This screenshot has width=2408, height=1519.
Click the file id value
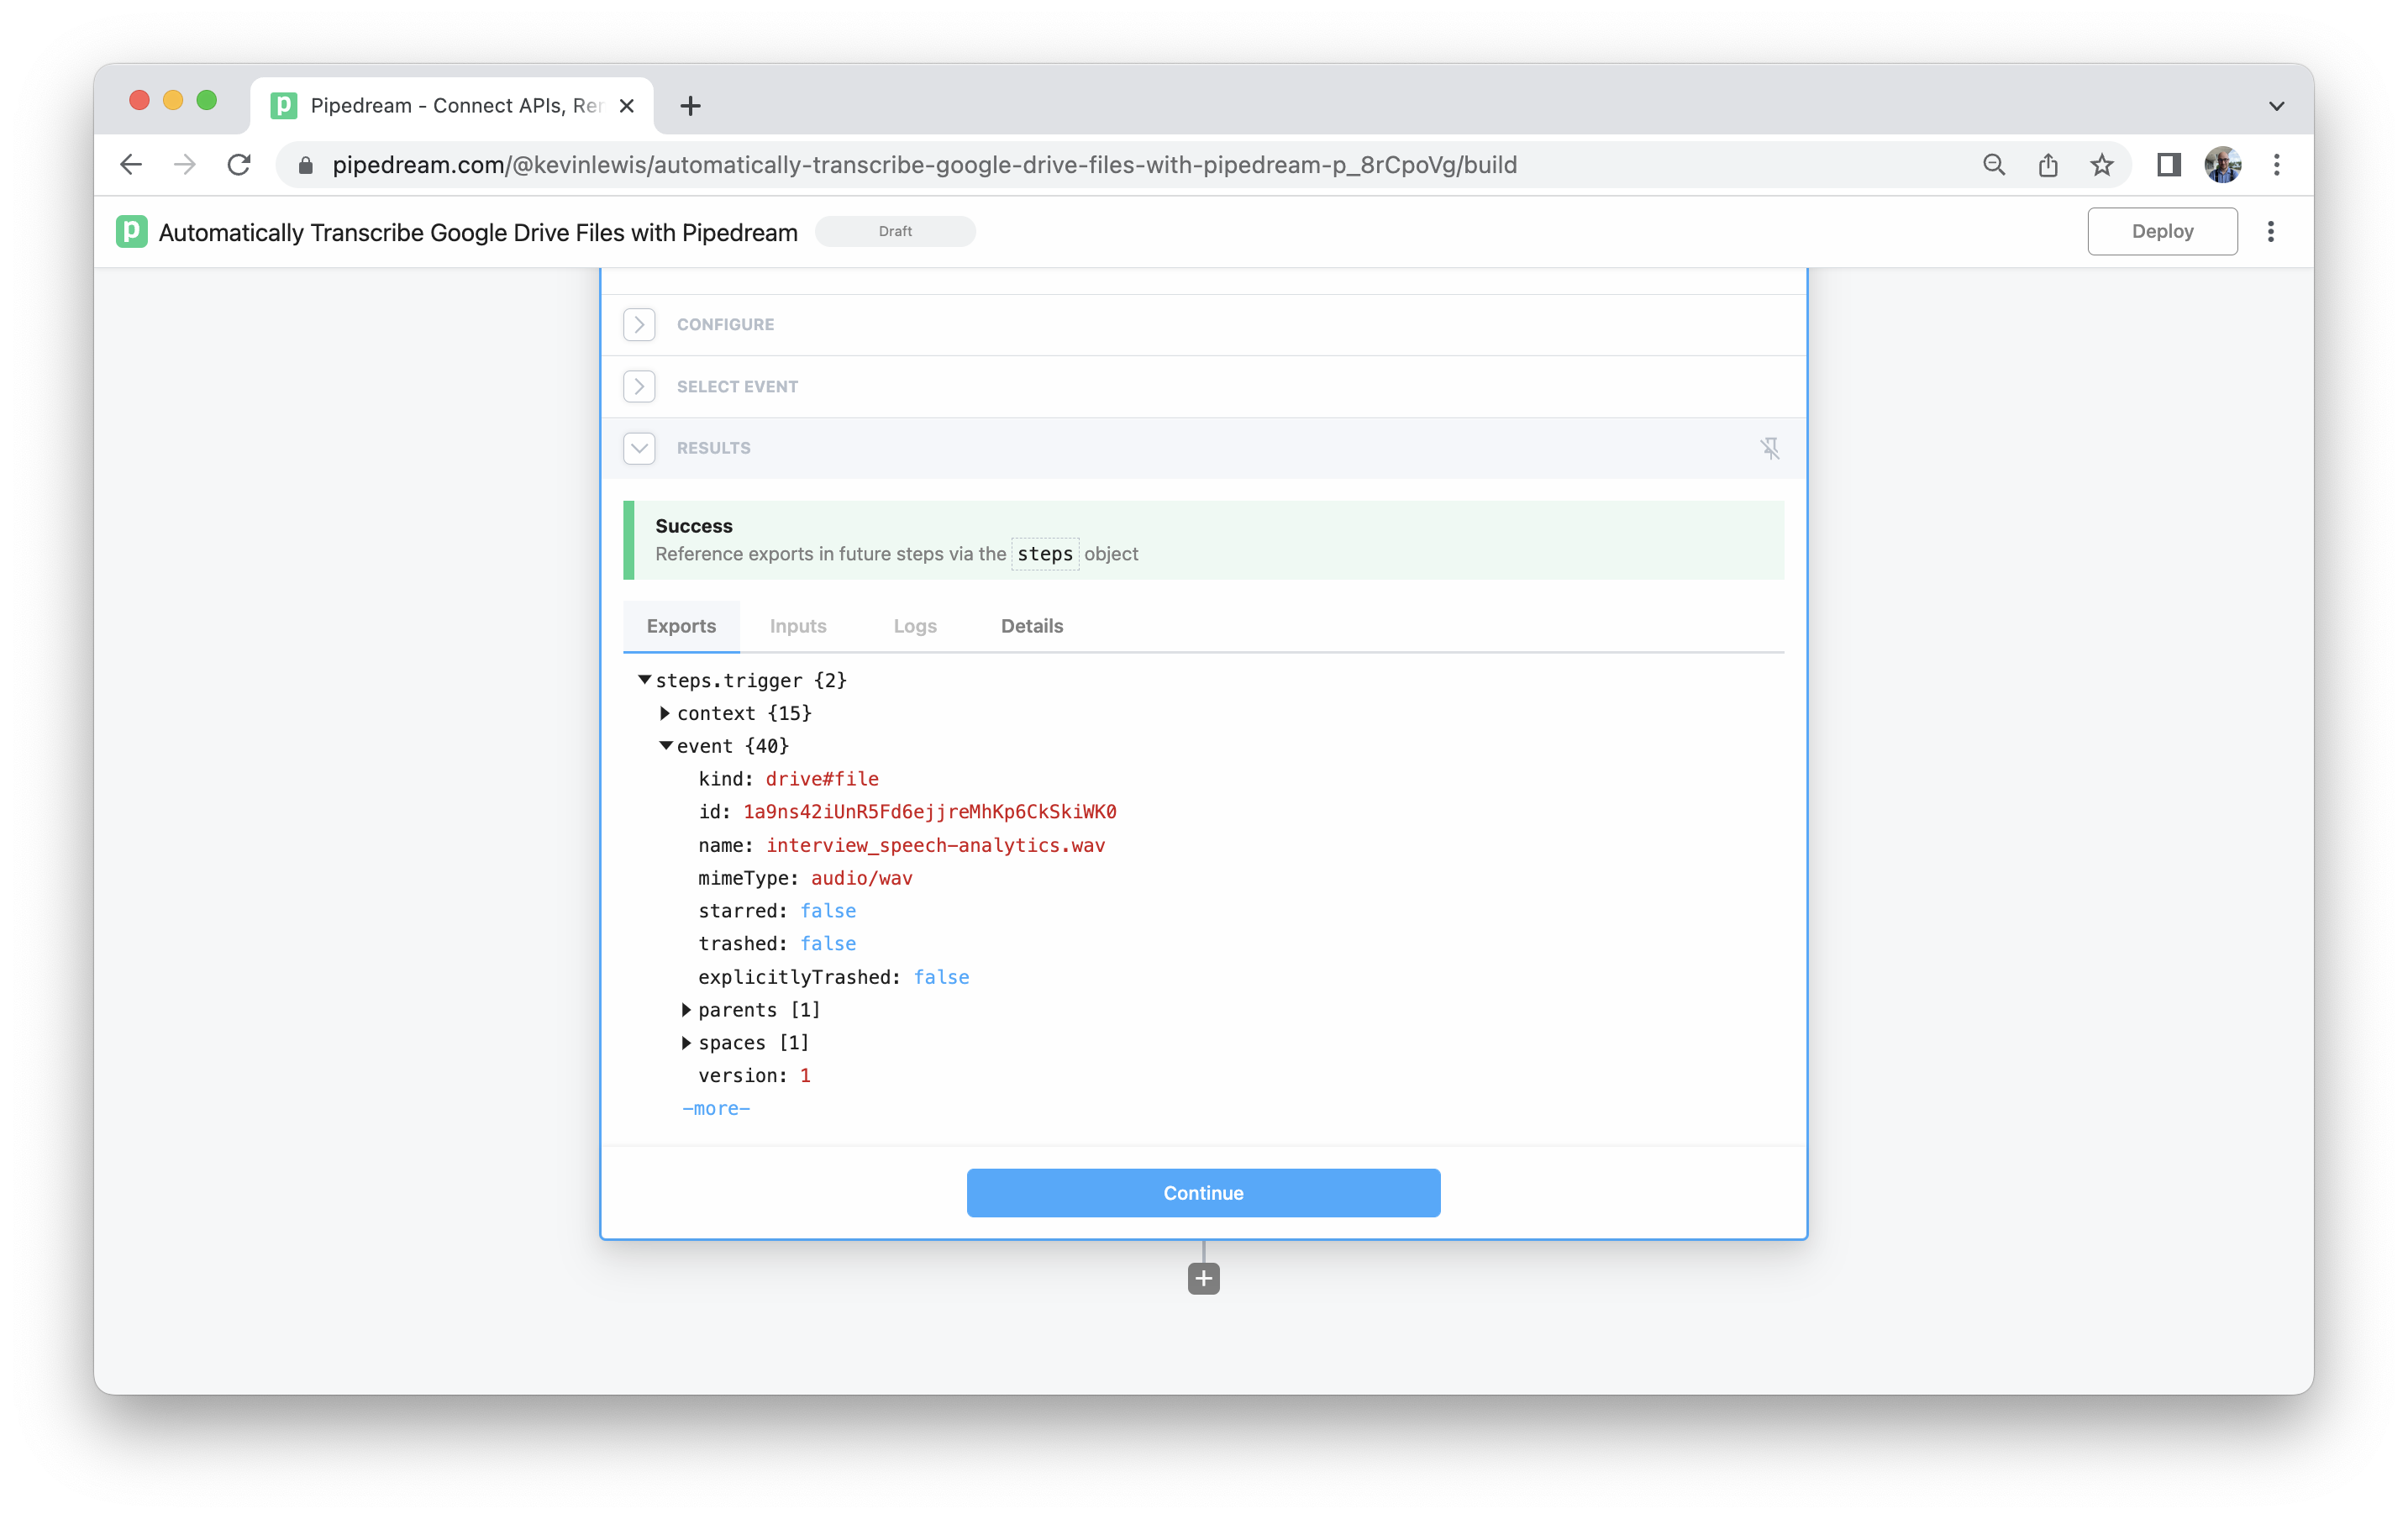click(x=930, y=812)
